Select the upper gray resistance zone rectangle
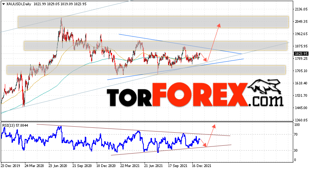 (x=153, y=22)
